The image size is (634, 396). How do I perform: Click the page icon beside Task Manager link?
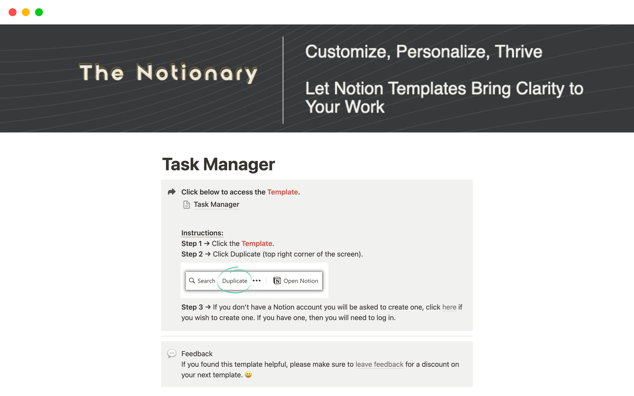(x=187, y=205)
